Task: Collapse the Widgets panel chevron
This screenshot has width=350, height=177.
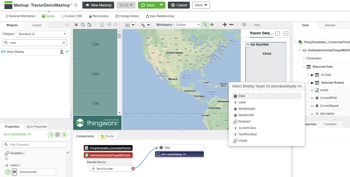Action: pyautogui.click(x=67, y=25)
